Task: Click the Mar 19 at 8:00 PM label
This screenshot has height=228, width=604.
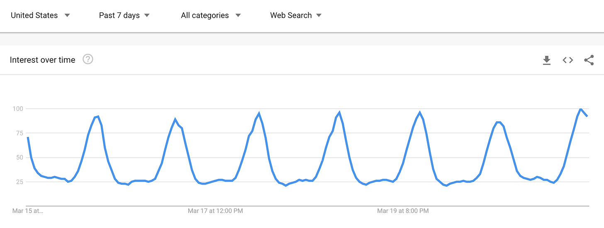Action: coord(403,211)
